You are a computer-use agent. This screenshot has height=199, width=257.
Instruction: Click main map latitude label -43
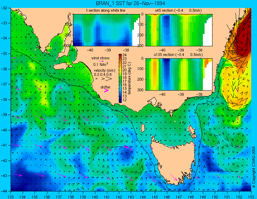pyautogui.click(x=4, y=176)
